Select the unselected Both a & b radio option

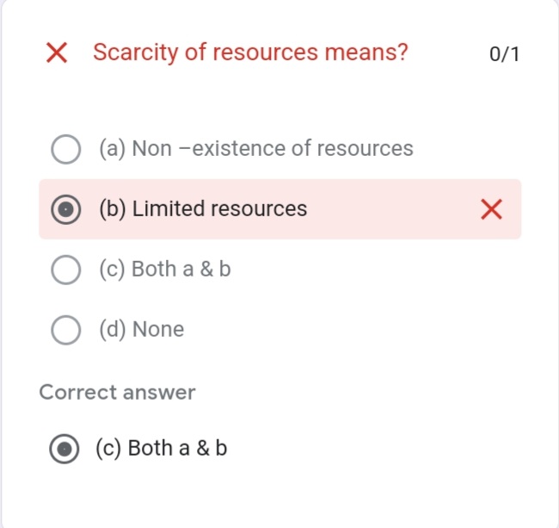click(x=66, y=270)
